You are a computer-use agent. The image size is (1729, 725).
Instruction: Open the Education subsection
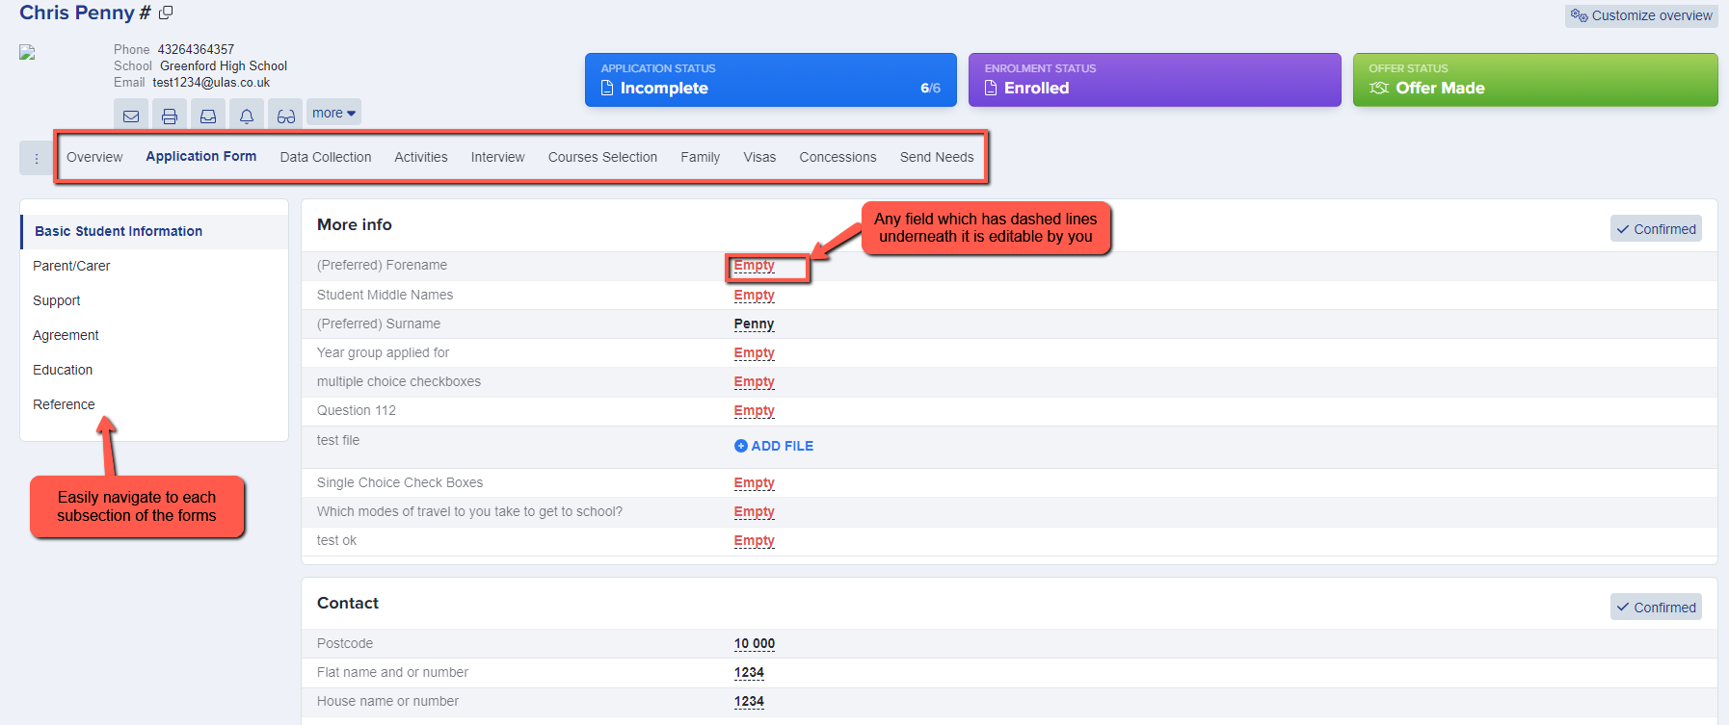(x=63, y=370)
